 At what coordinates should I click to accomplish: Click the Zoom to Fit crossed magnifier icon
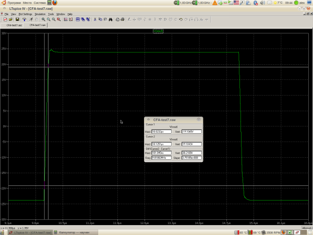click(58, 19)
